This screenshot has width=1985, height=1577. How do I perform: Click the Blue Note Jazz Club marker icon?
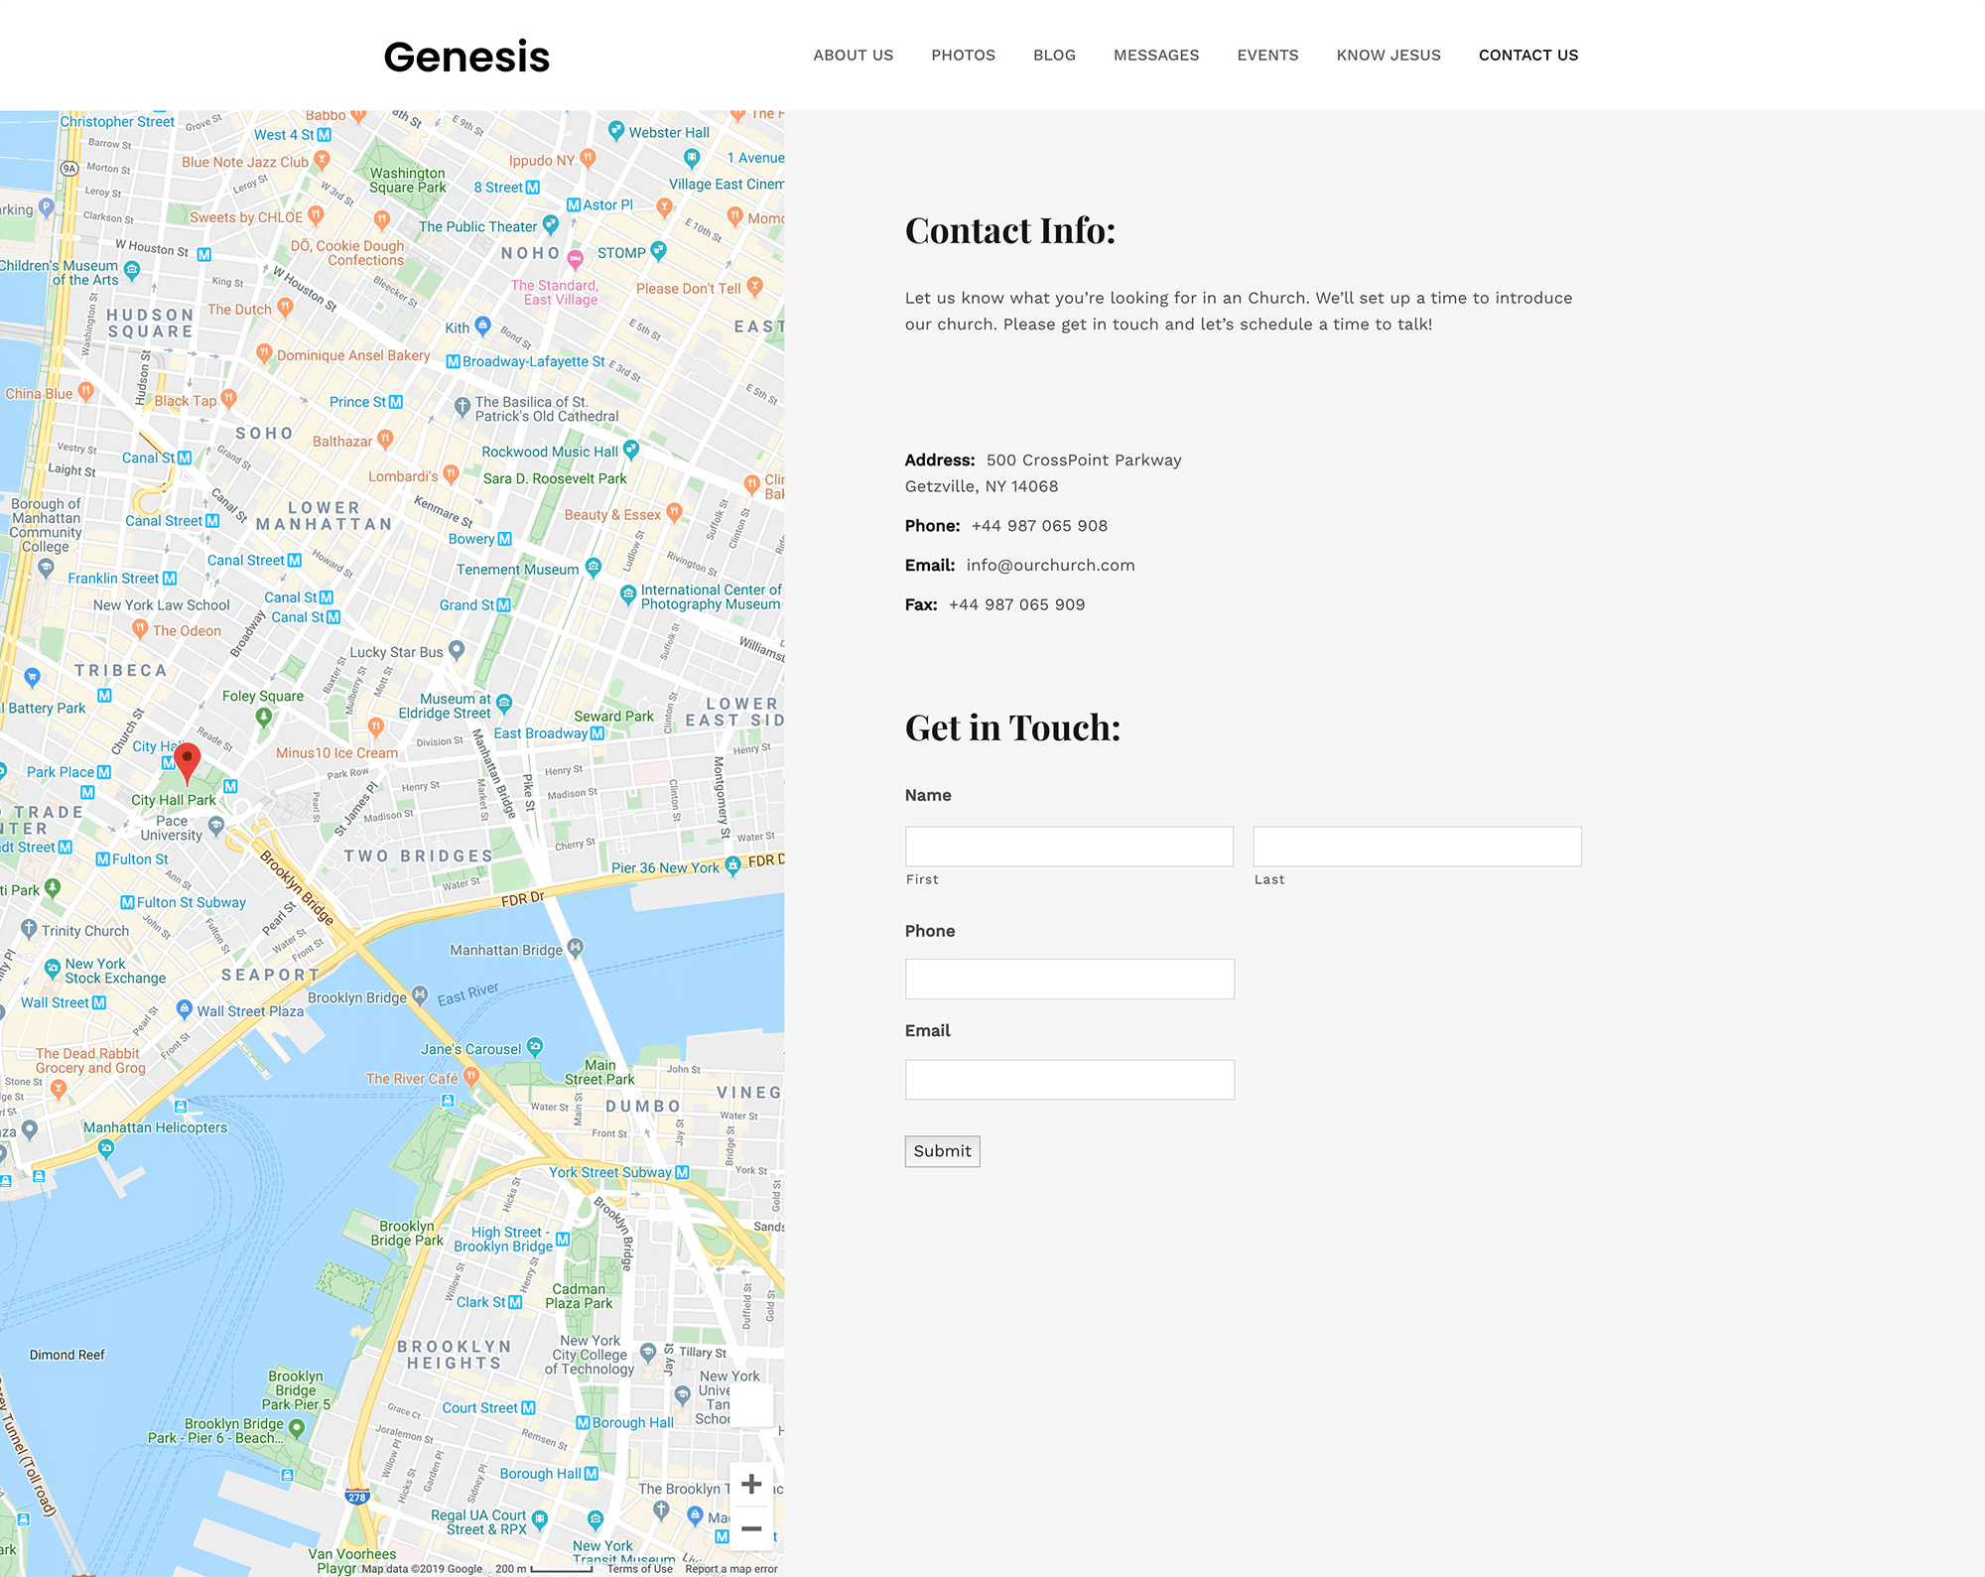coord(322,159)
